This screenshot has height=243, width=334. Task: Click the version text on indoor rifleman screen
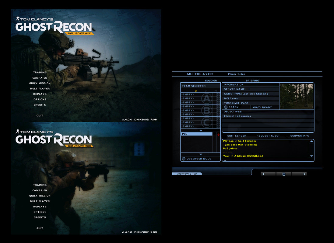tap(139, 232)
